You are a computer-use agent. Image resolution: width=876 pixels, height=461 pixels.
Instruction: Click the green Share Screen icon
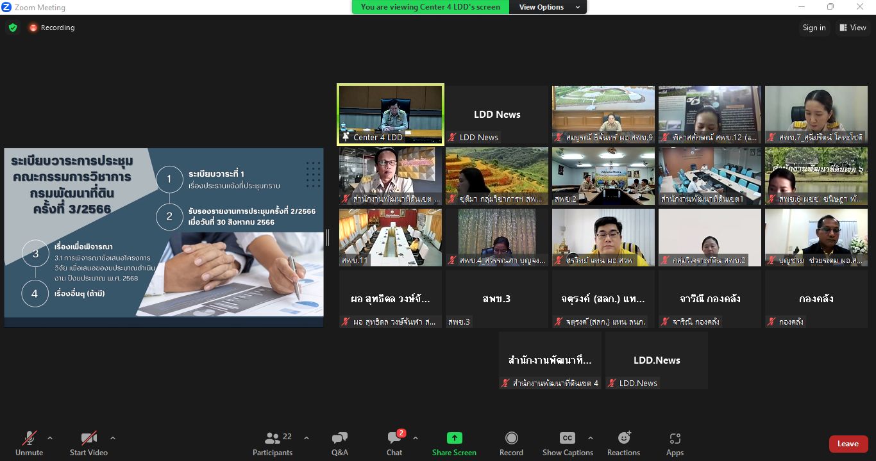(454, 438)
